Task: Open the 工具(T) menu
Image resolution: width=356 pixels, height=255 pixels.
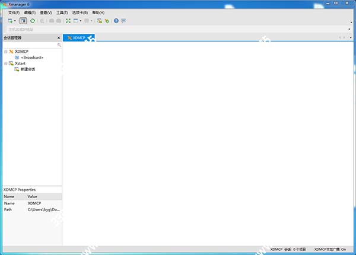Action: tap(62, 12)
